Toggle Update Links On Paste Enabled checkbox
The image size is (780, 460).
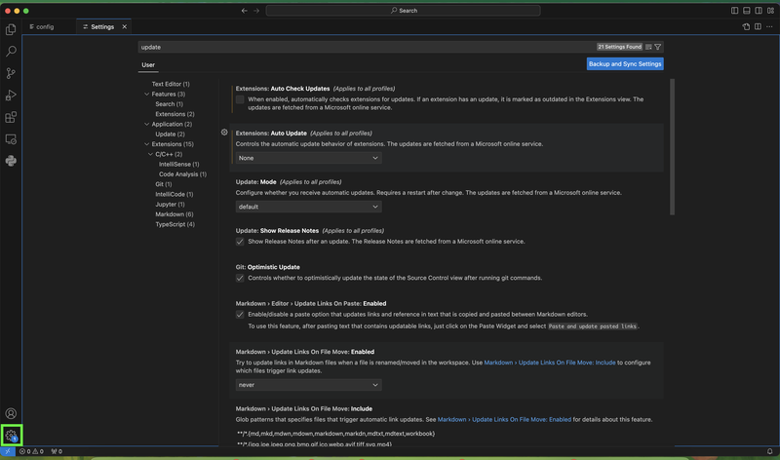click(240, 314)
